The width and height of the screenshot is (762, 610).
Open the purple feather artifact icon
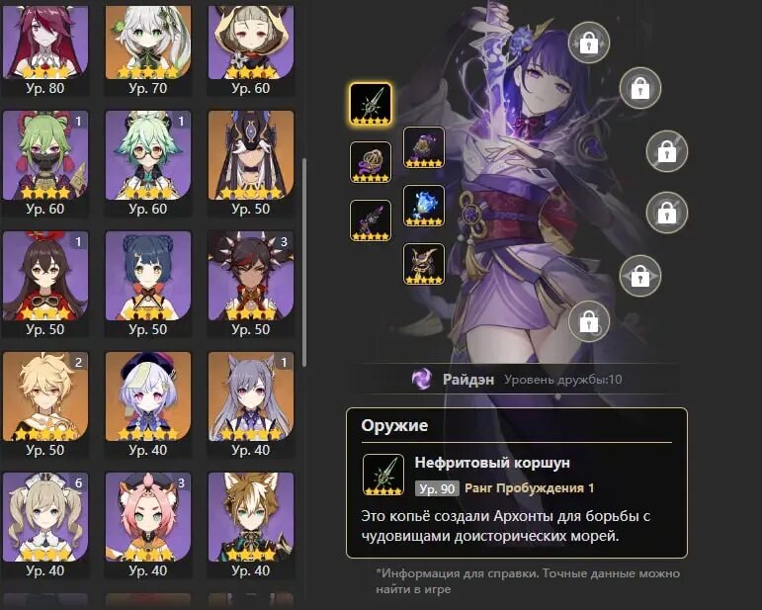pyautogui.click(x=371, y=220)
